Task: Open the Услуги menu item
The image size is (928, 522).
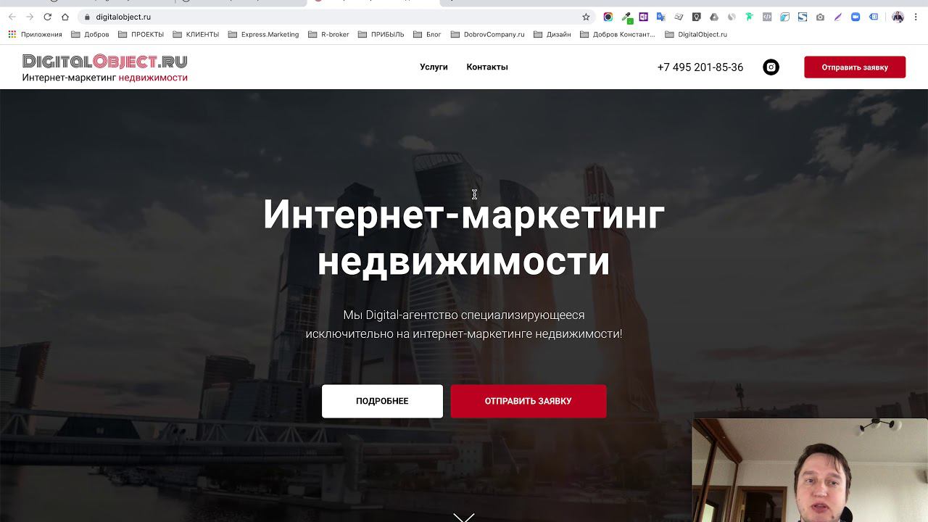Action: click(x=434, y=67)
